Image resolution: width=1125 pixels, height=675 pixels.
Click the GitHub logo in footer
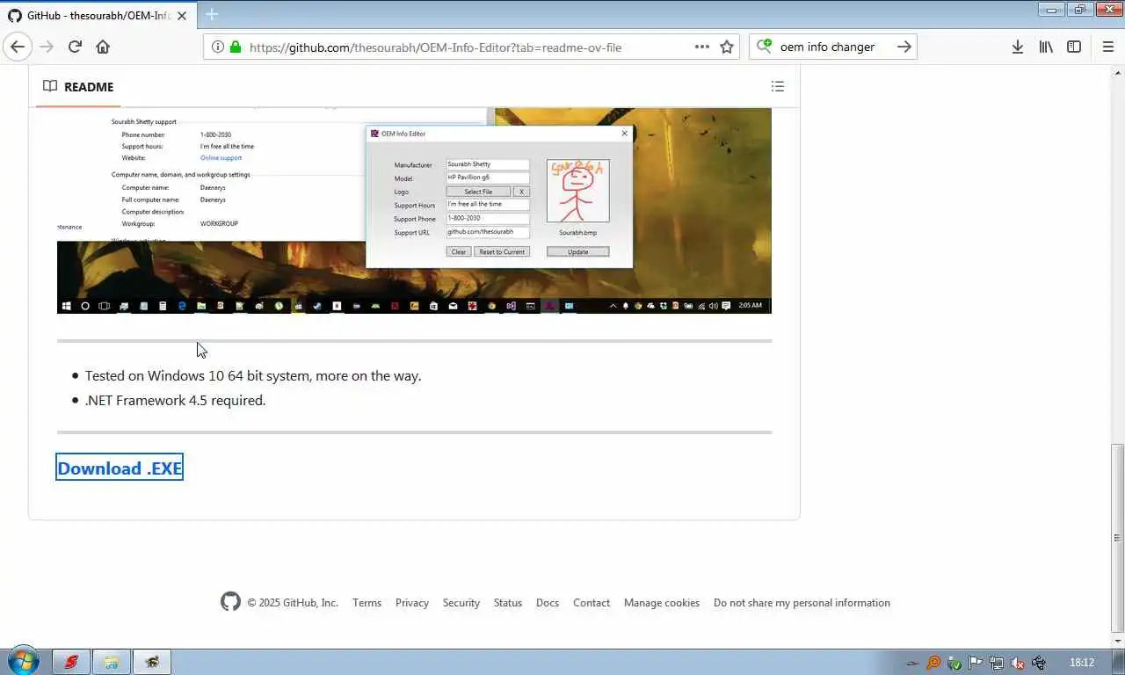click(x=230, y=602)
